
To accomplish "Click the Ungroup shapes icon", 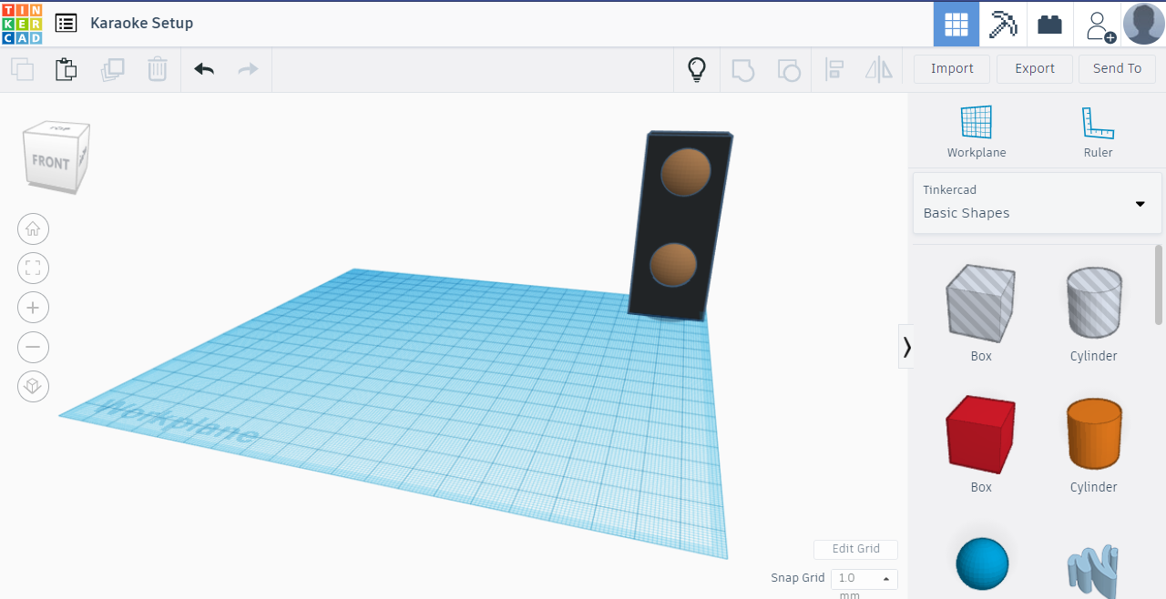I will 788,69.
